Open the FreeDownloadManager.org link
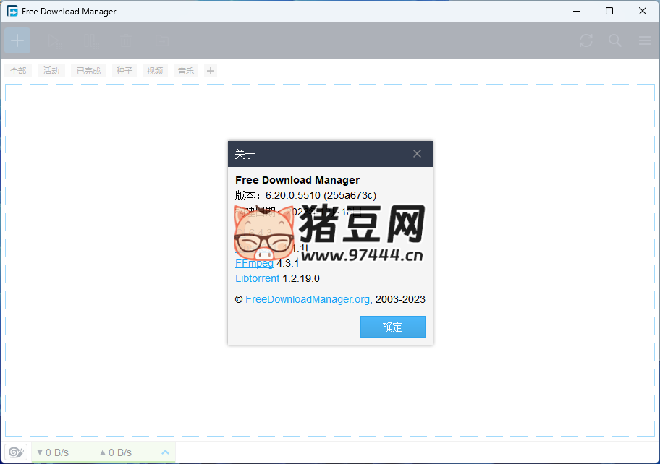660x464 pixels. pyautogui.click(x=308, y=299)
